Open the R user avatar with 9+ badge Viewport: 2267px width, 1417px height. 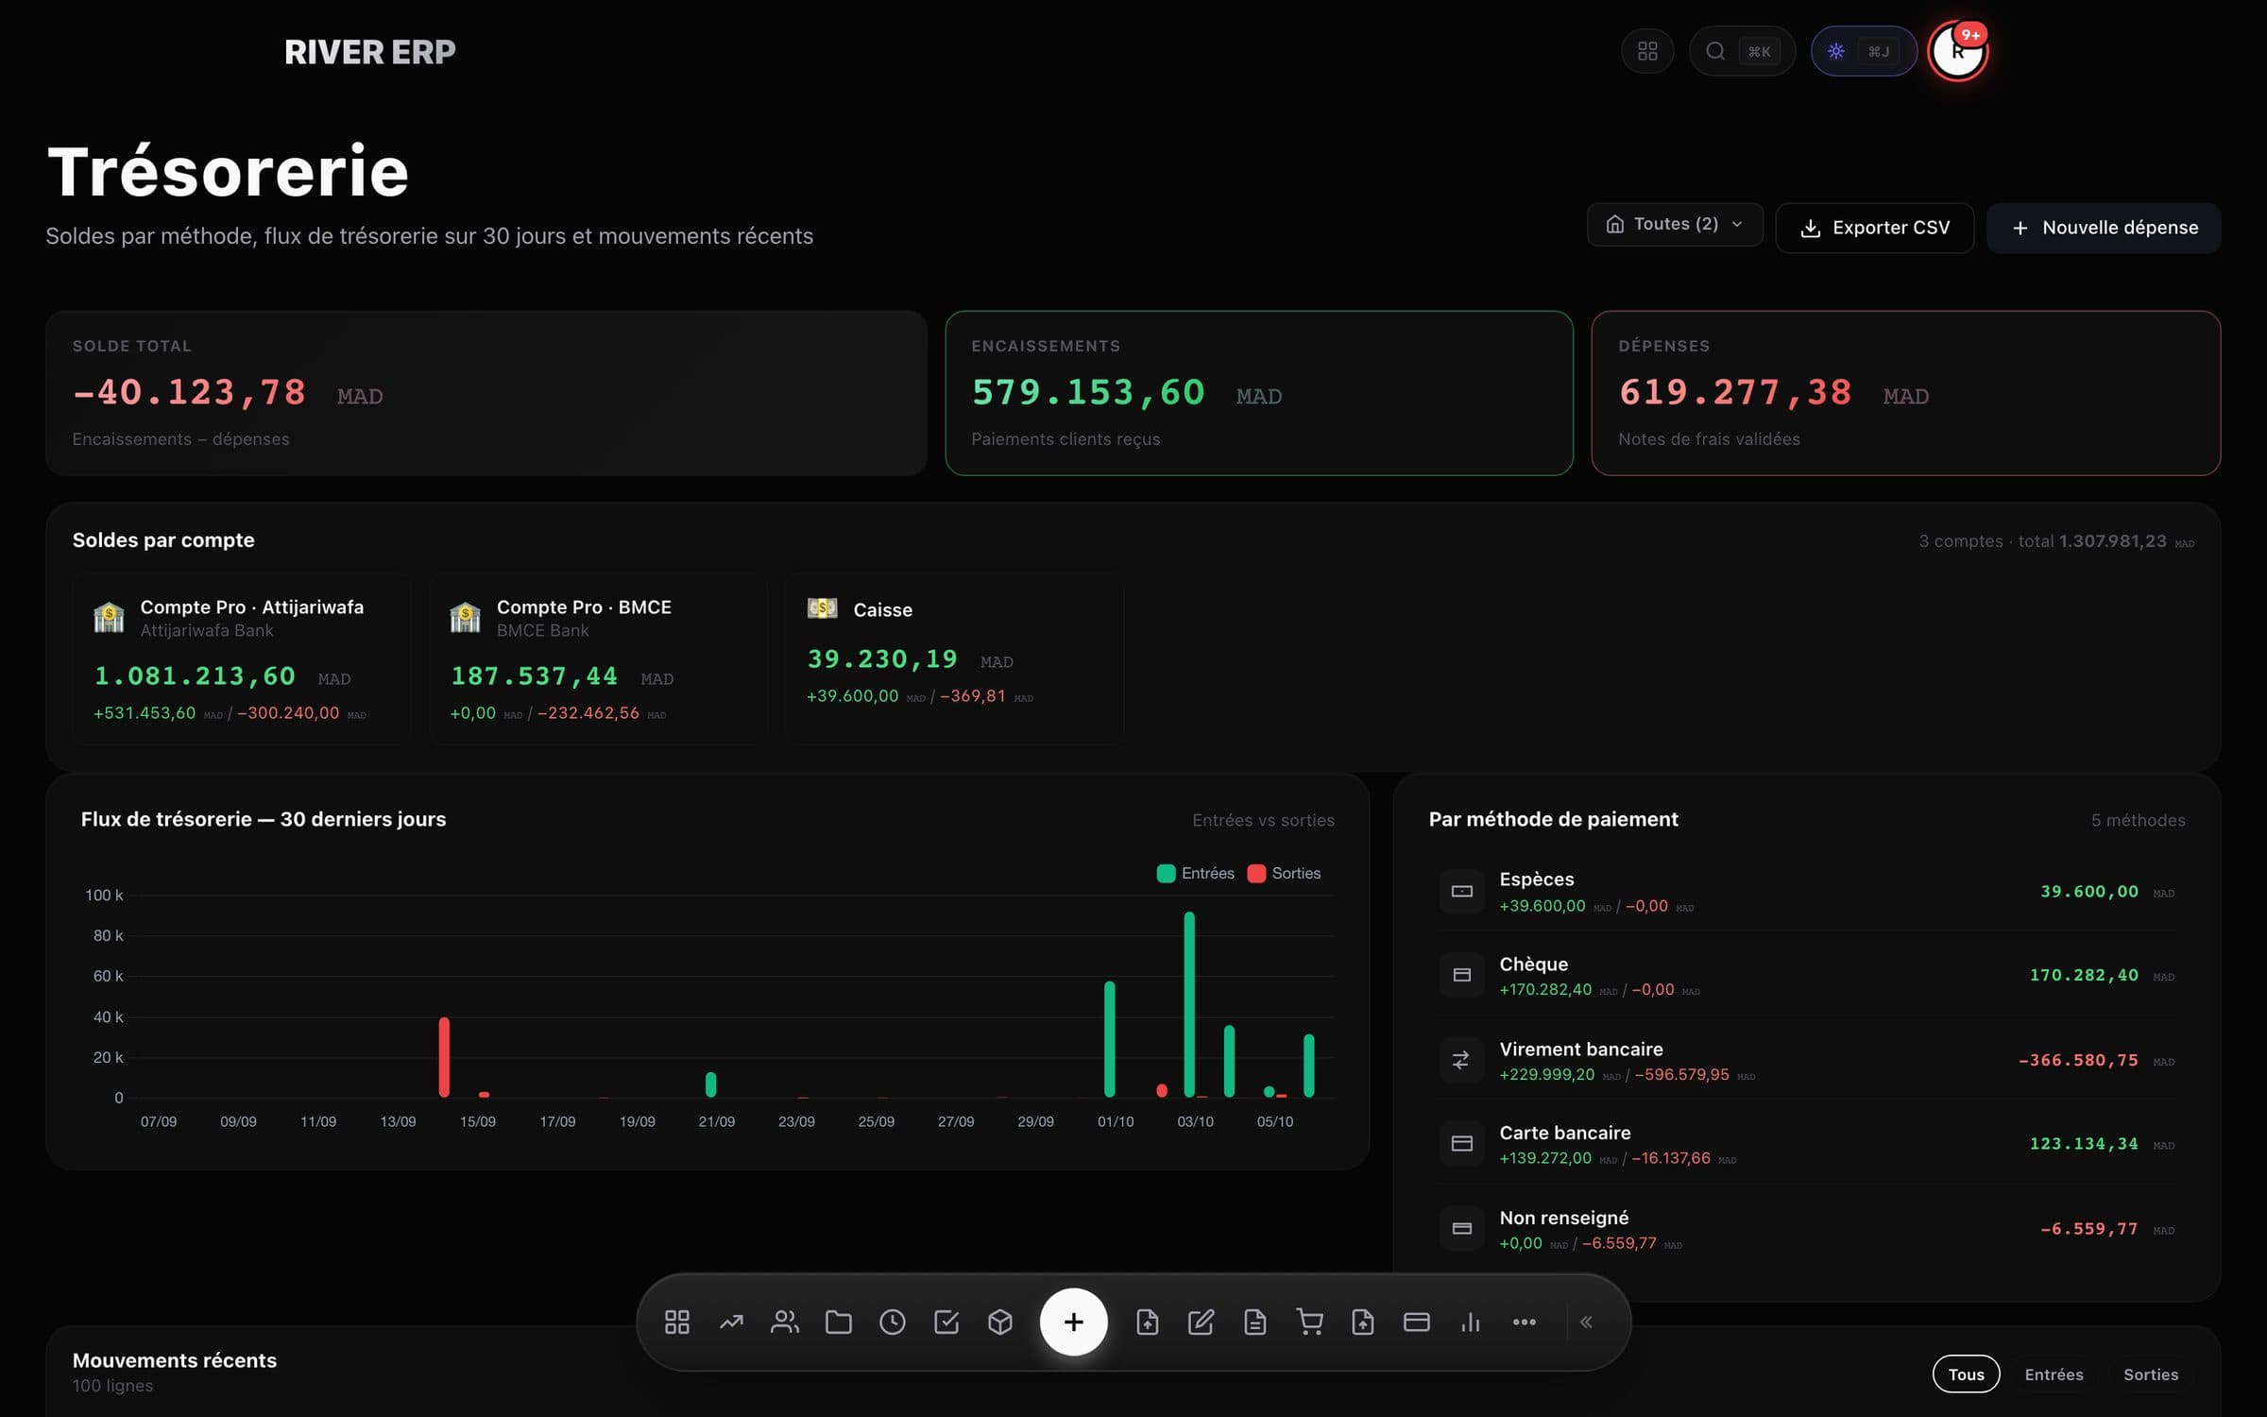(1957, 51)
